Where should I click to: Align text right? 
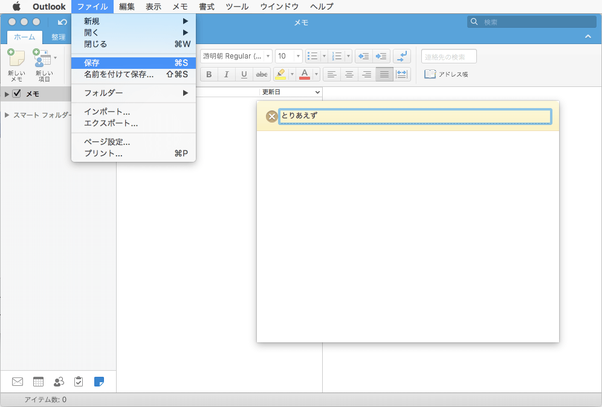point(367,74)
